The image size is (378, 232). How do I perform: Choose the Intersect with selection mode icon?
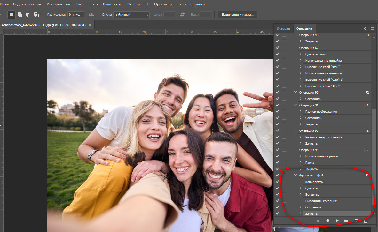(x=36, y=15)
